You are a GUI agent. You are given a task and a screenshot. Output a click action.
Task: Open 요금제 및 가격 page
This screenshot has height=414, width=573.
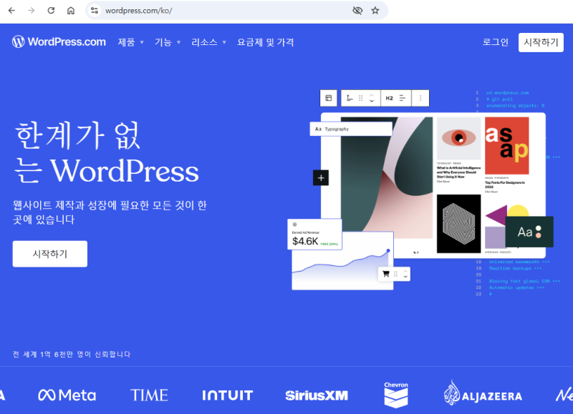[265, 42]
